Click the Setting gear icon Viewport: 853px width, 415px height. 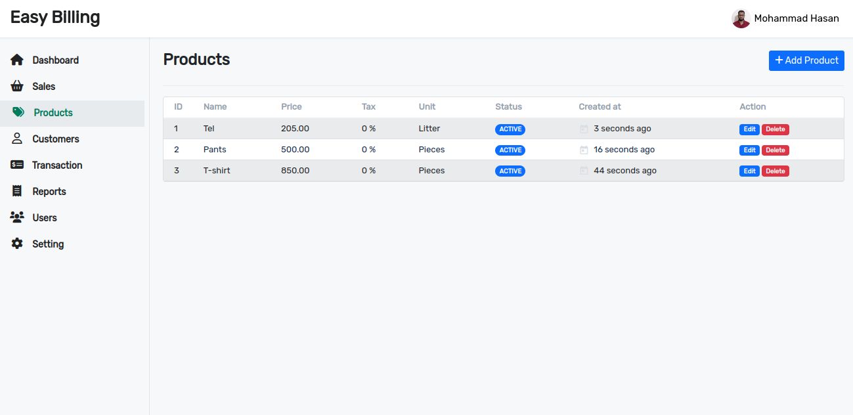(x=17, y=244)
